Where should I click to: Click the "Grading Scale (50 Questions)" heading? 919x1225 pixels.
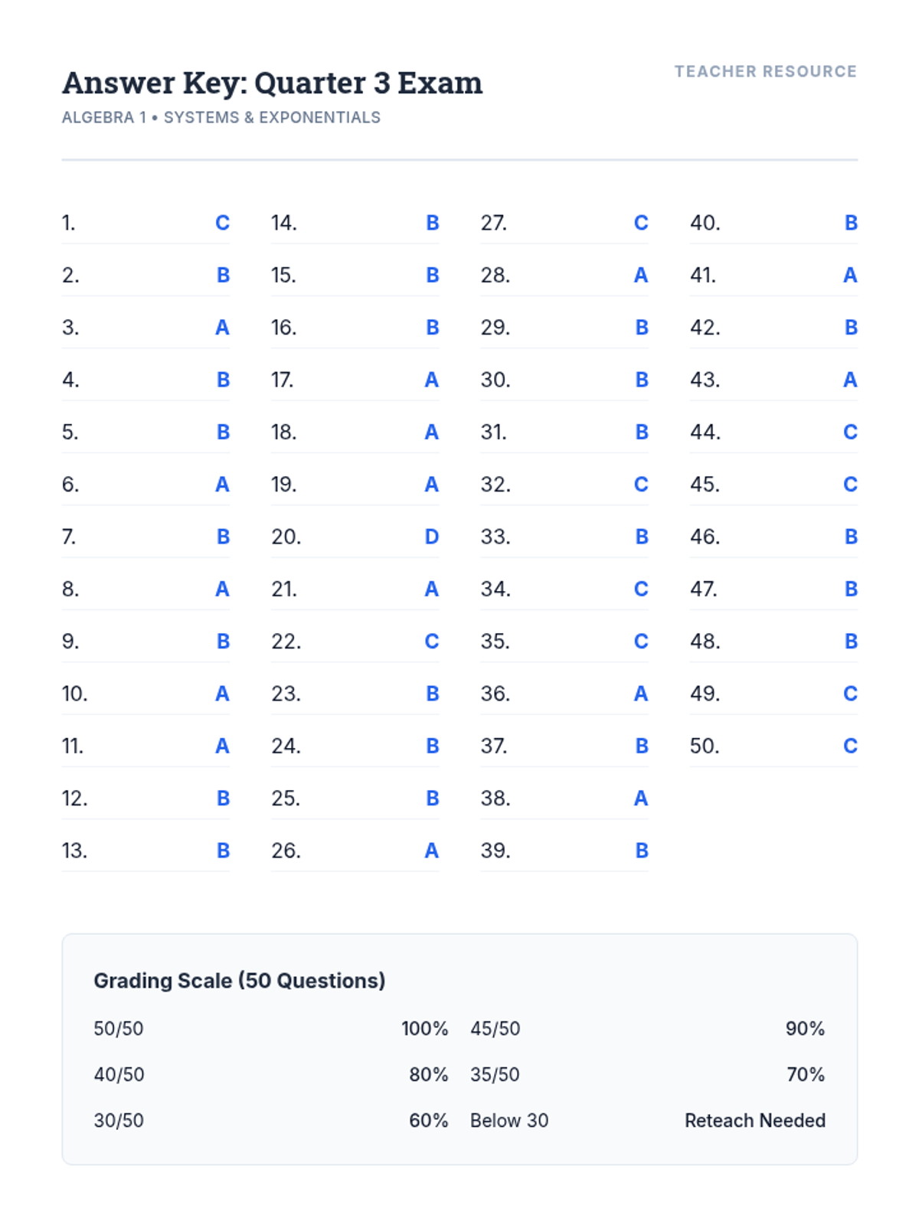point(239,981)
